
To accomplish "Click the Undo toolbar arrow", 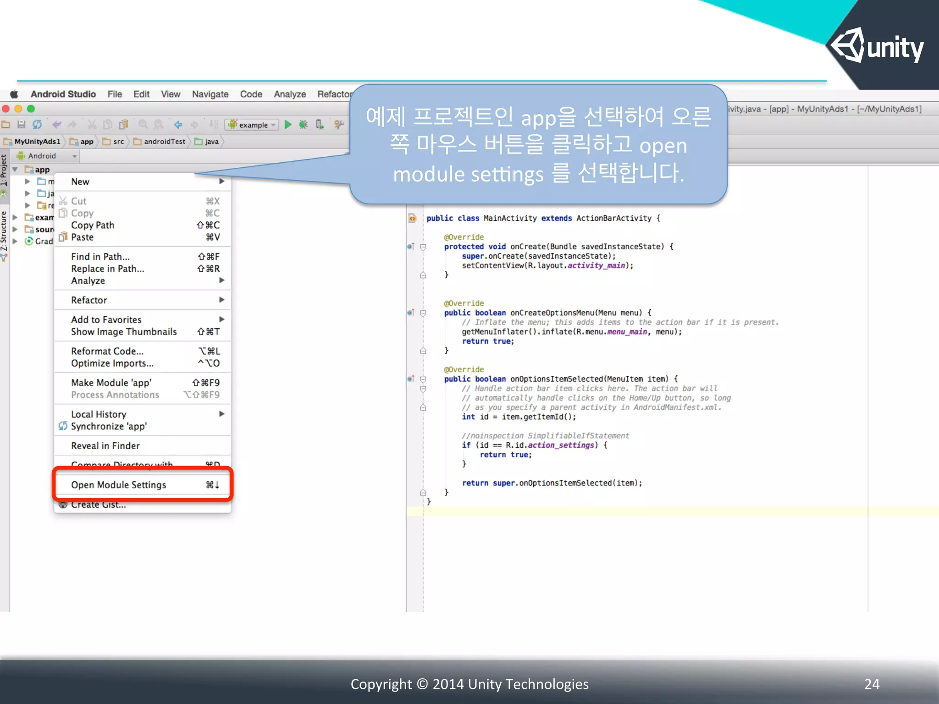I will click(56, 125).
